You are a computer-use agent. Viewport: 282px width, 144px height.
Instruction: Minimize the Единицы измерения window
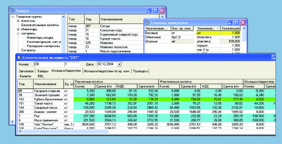click(230, 22)
